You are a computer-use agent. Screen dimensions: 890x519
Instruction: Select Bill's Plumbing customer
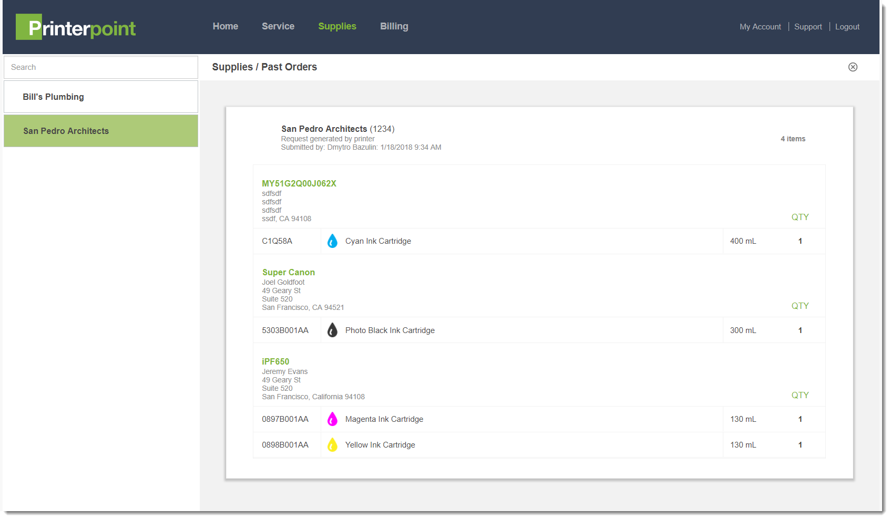[x=101, y=97]
